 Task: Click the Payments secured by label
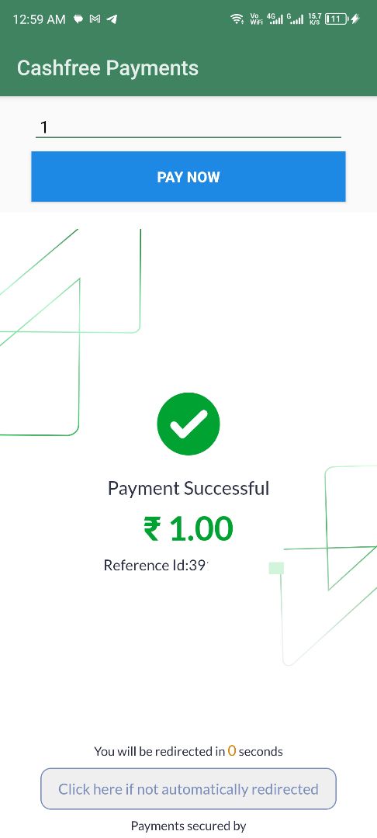(x=188, y=826)
